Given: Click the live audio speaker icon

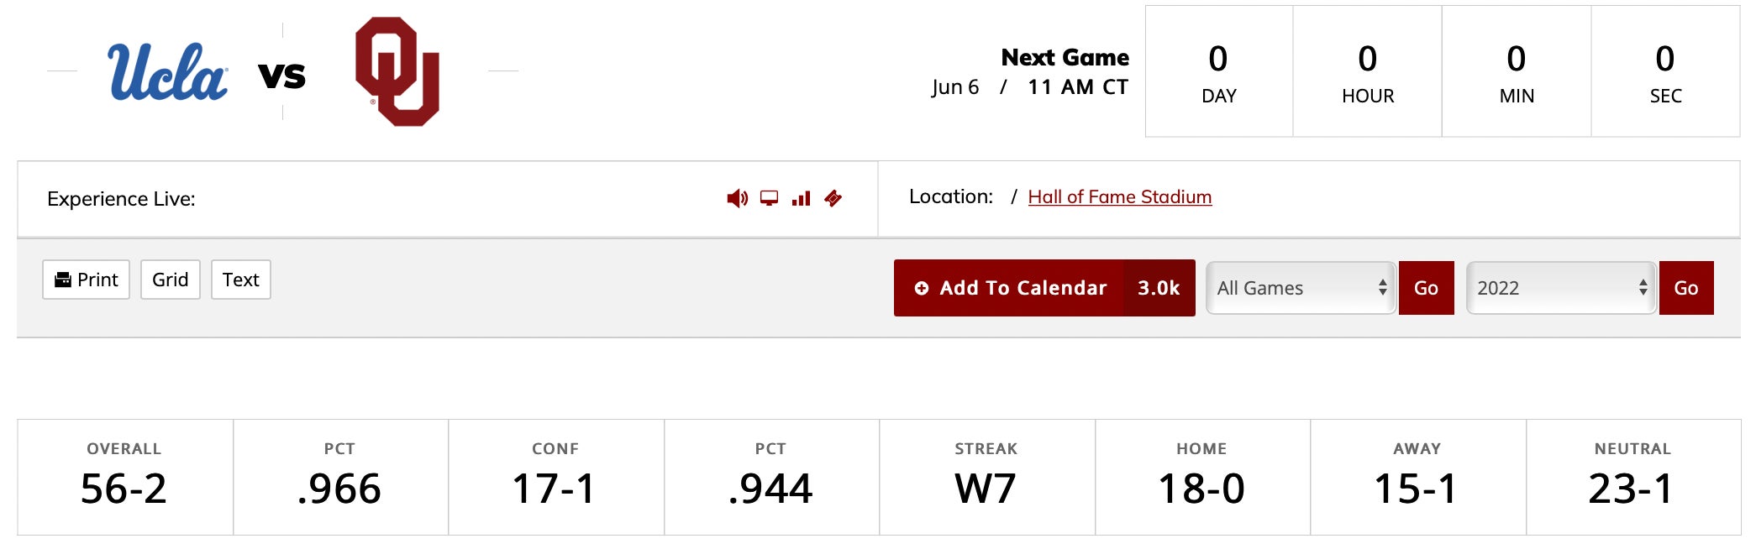Looking at the screenshot, I should 737,198.
